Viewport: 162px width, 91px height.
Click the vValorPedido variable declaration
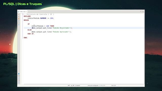point(33,18)
